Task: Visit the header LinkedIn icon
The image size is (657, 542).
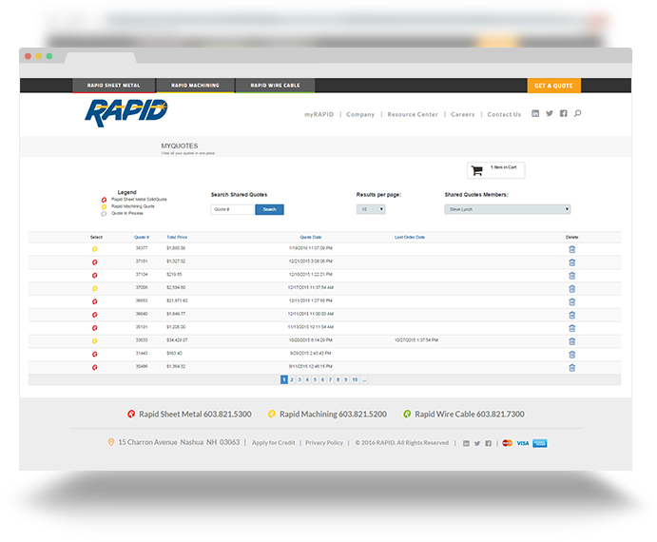Action: (x=535, y=113)
